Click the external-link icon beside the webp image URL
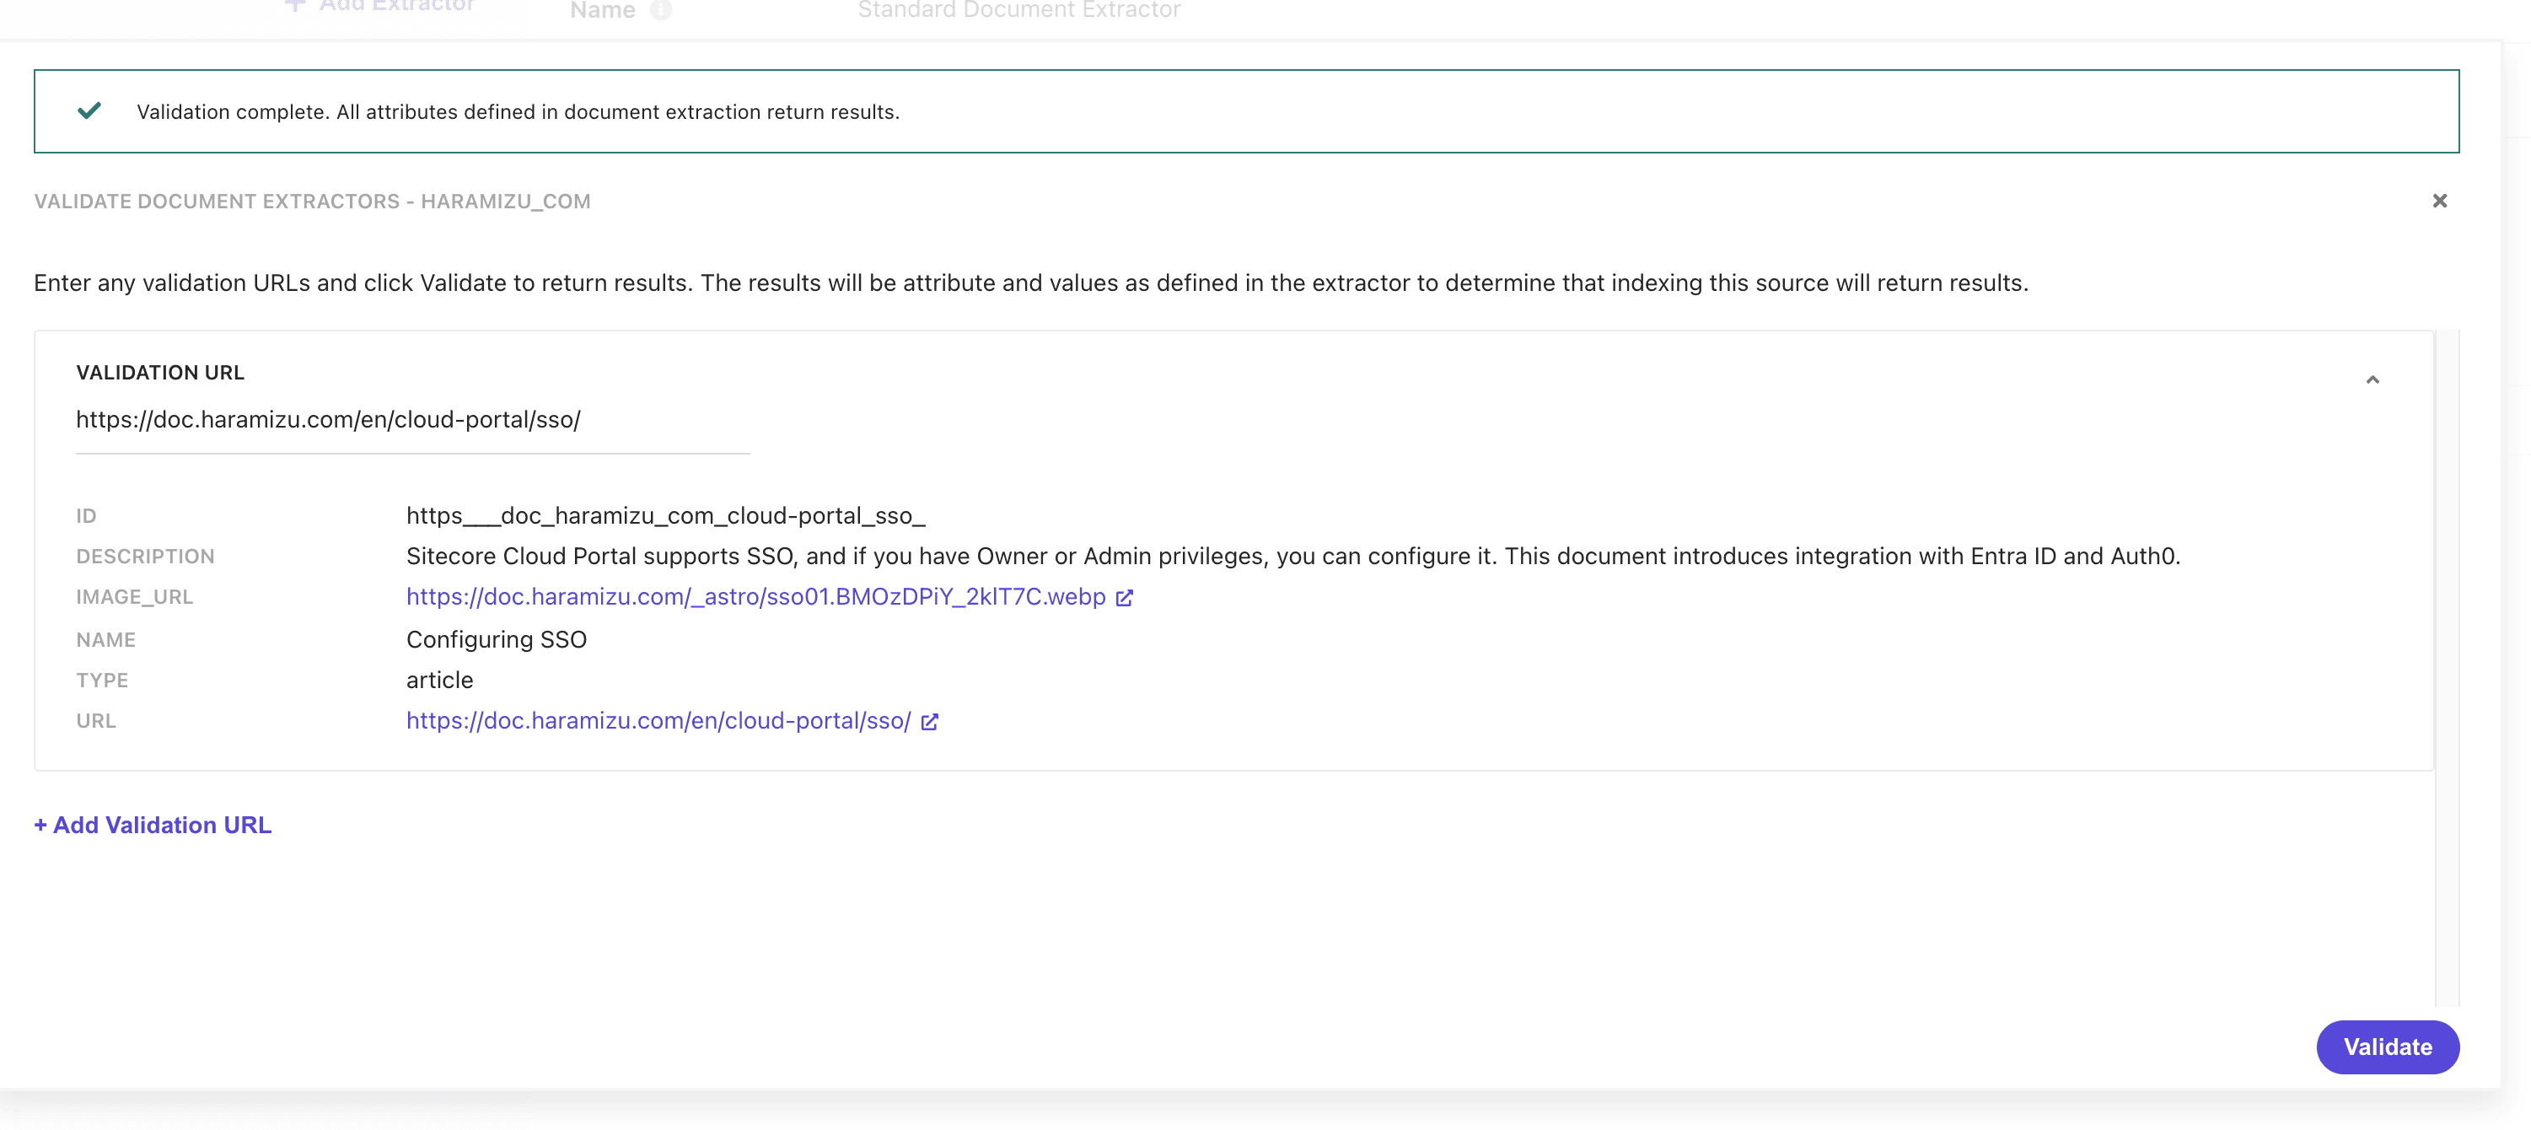 [x=1125, y=597]
